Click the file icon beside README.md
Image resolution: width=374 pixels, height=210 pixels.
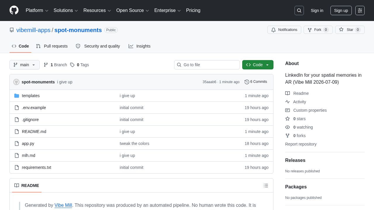(17, 132)
